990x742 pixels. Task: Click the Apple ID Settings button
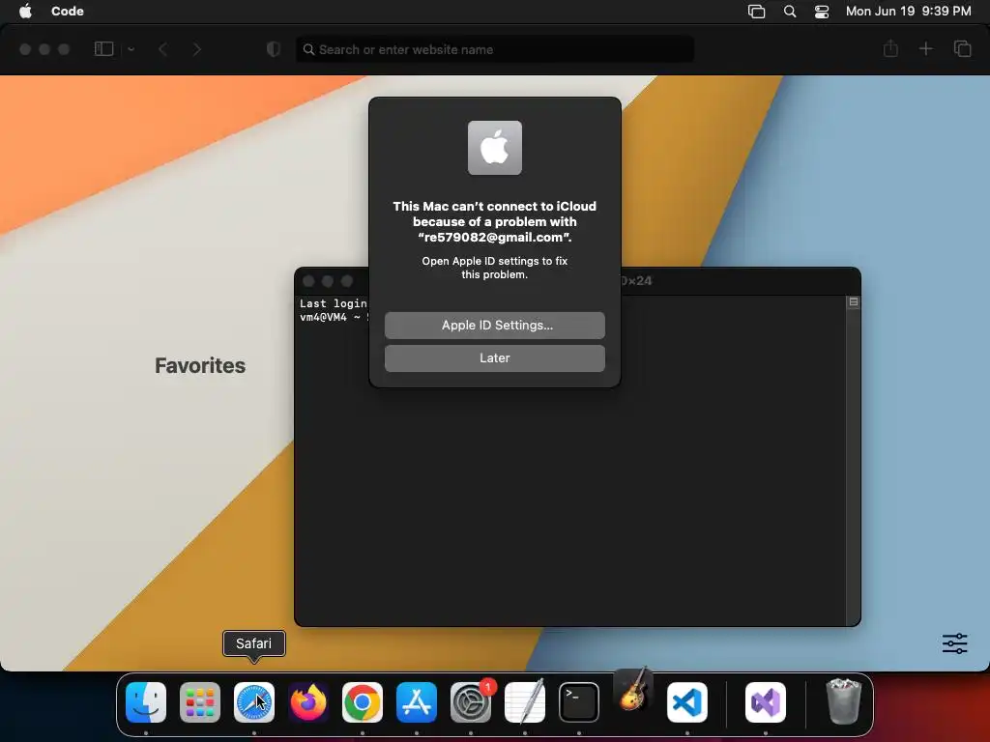pos(494,325)
